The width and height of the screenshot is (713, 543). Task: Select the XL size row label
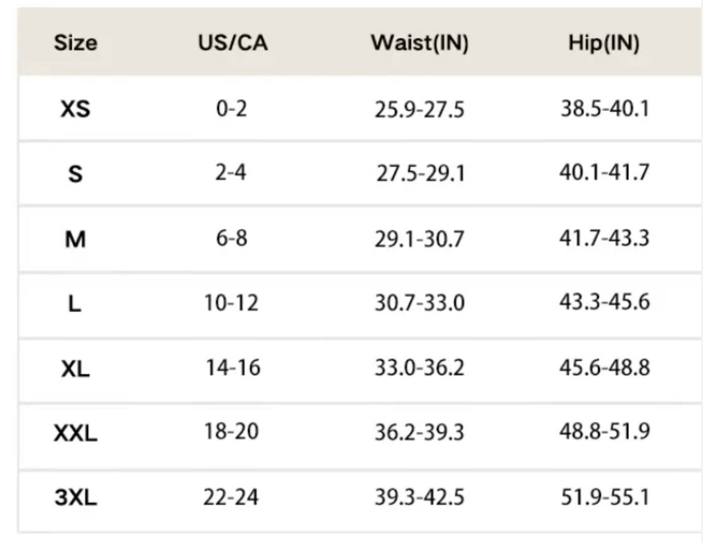click(x=75, y=369)
